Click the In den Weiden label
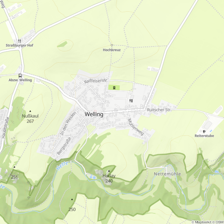The width and height of the screenshot is (224, 224). 68,123
